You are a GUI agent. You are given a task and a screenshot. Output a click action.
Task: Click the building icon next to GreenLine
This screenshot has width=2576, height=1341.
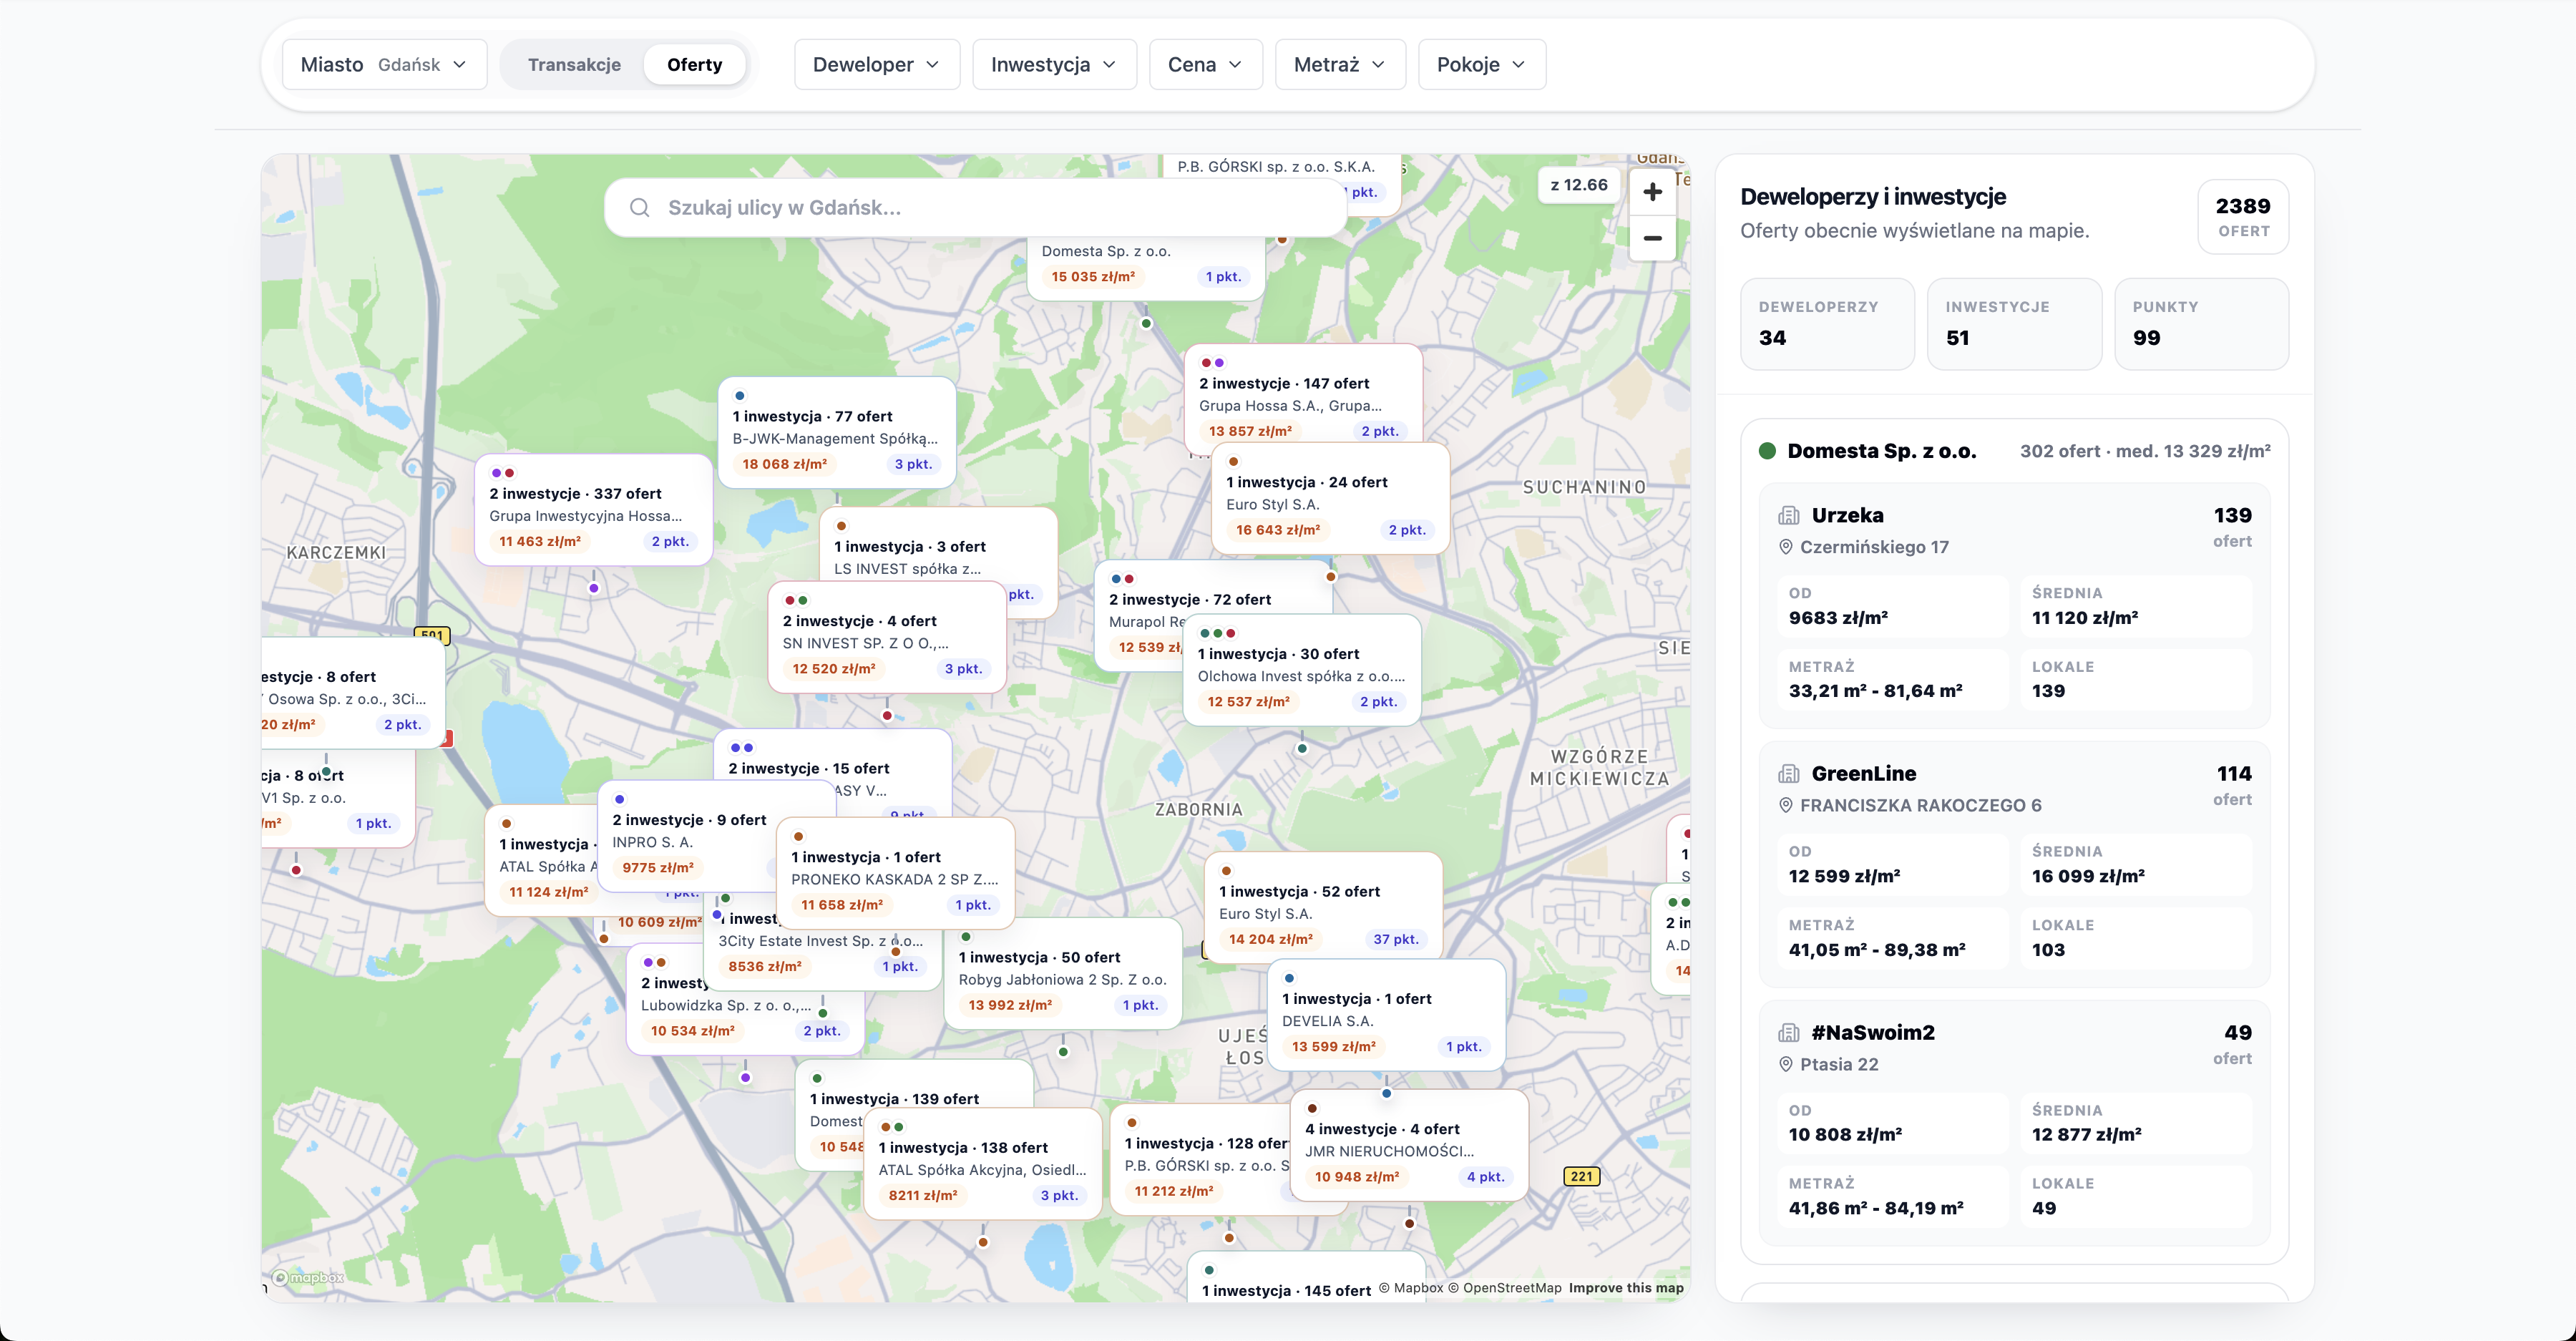pyautogui.click(x=1789, y=773)
